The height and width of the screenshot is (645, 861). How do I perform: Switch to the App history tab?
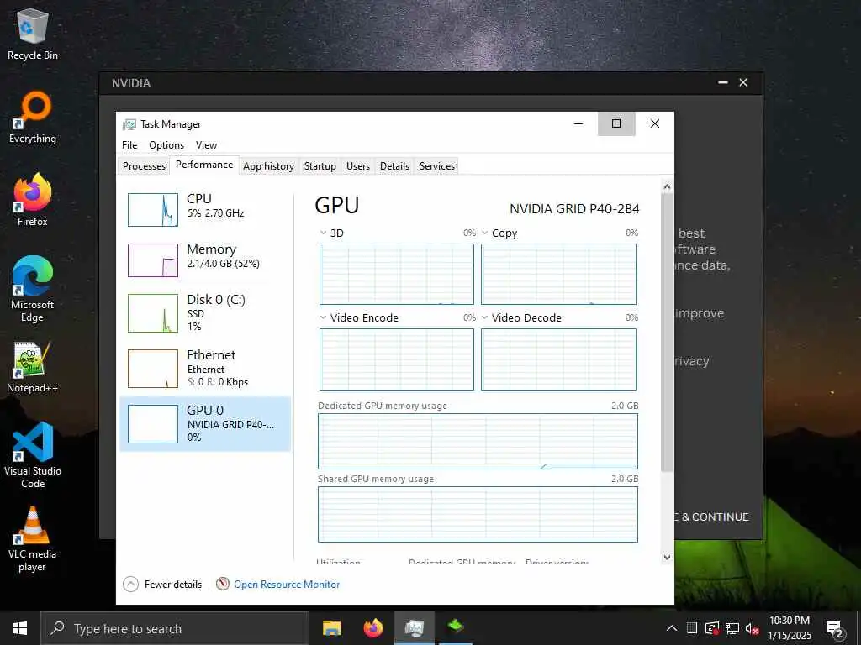click(x=268, y=166)
